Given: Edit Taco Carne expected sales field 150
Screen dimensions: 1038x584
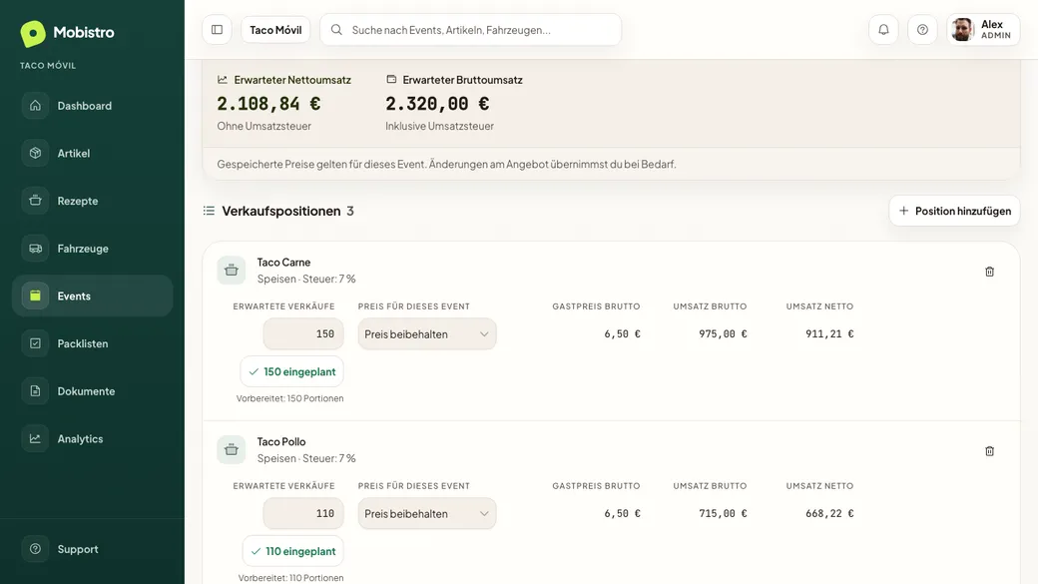Looking at the screenshot, I should 303,333.
